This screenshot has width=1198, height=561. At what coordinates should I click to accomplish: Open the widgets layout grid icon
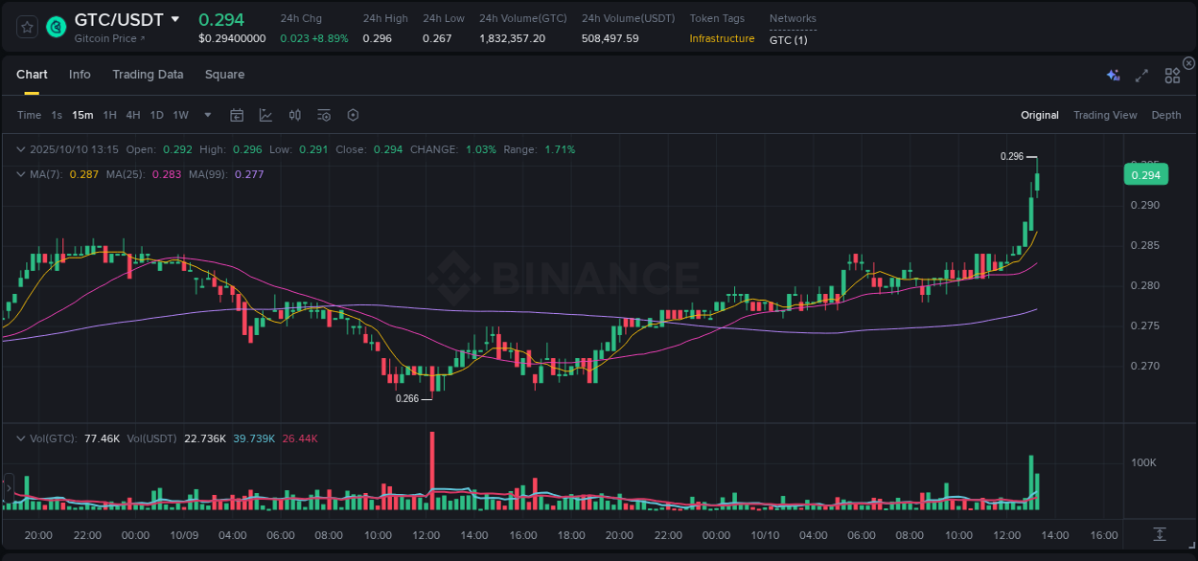point(1172,75)
